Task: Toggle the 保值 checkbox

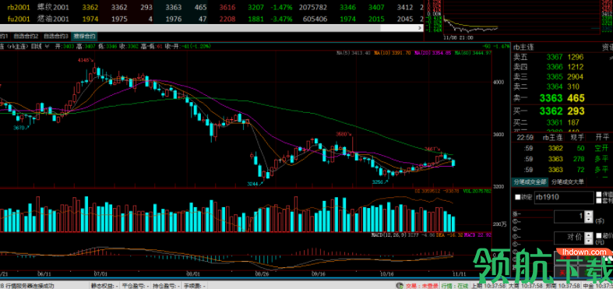Action: [x=599, y=195]
